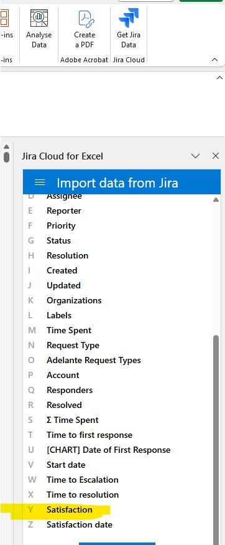Click the field list scroll-up arrow
Screen dimensions: 225x545
pos(216,200)
